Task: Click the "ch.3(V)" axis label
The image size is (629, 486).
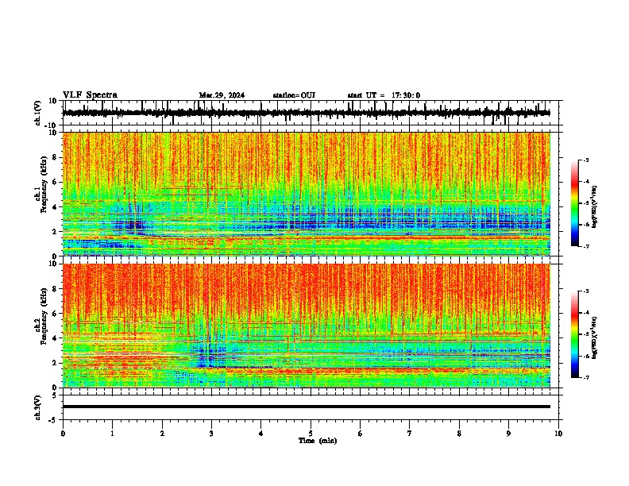Action: click(x=38, y=407)
